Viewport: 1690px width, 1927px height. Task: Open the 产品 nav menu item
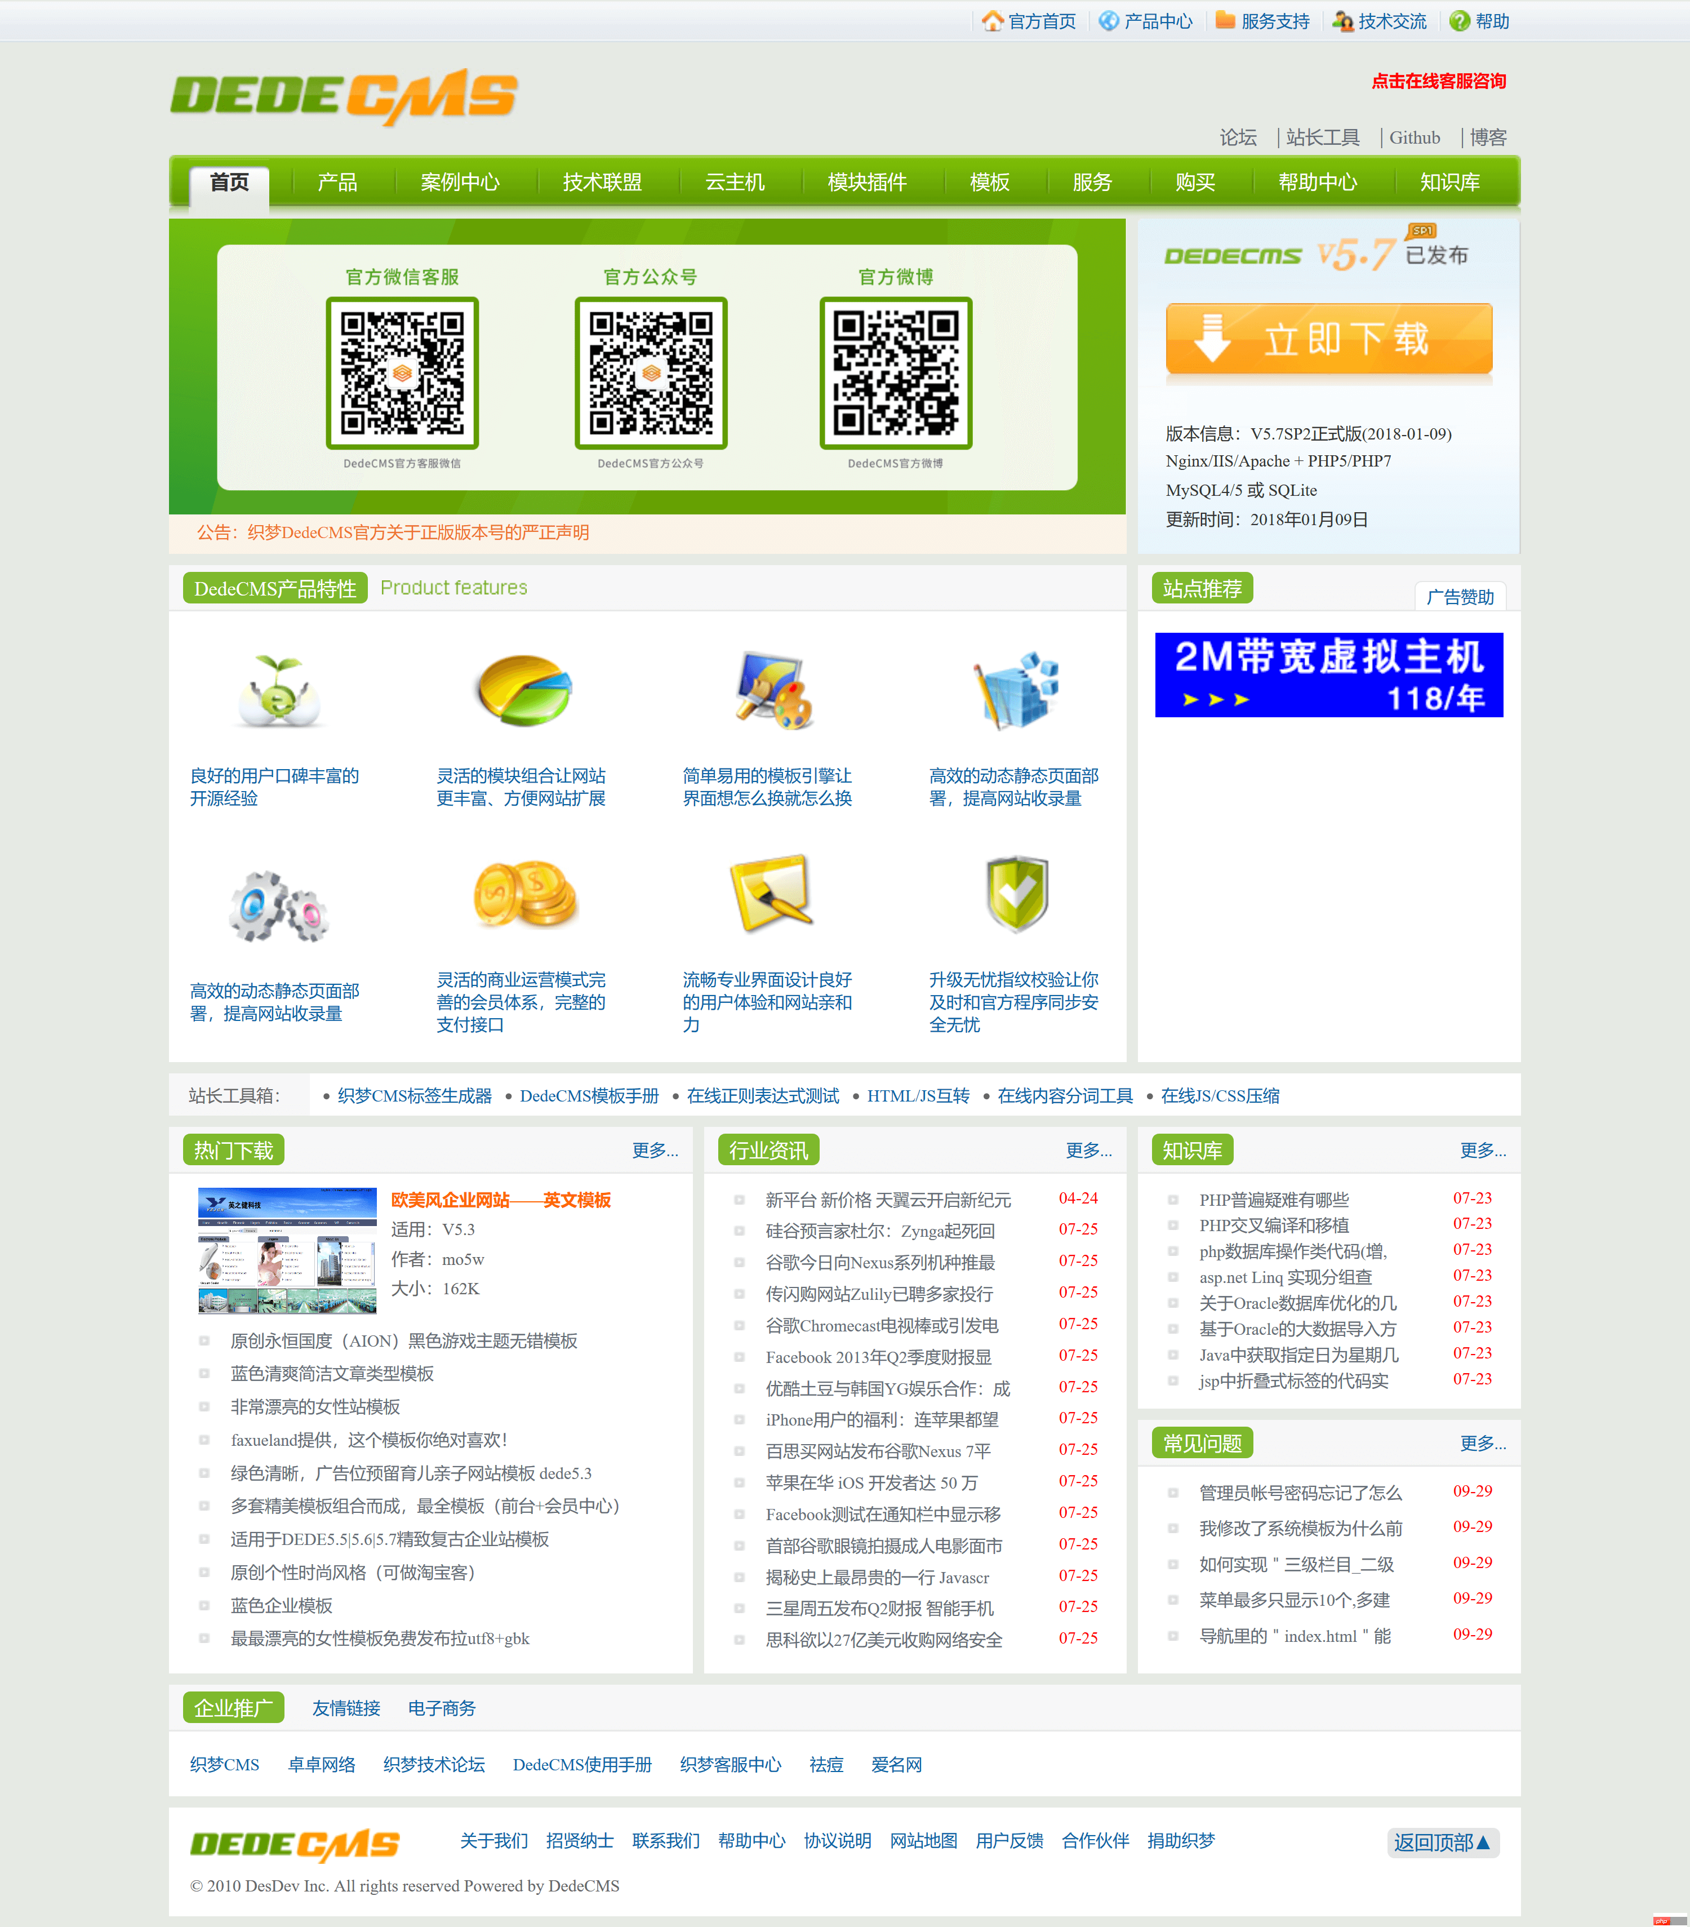tap(337, 183)
